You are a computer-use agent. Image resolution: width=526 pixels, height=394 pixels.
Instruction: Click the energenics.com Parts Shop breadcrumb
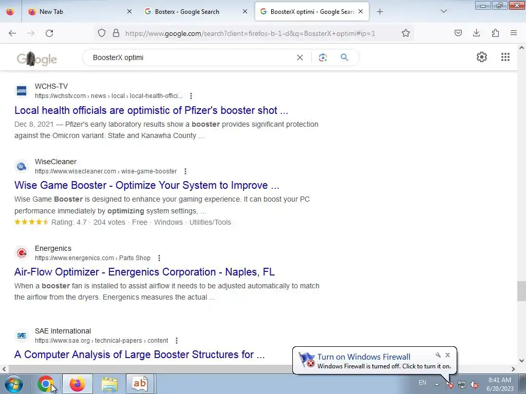[92, 258]
